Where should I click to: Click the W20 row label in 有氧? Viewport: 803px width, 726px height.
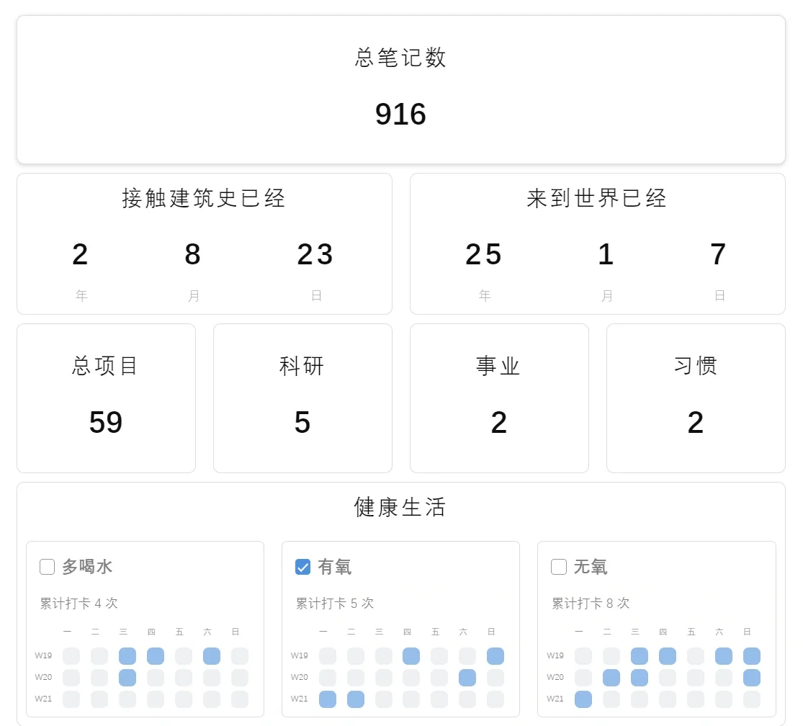[300, 677]
